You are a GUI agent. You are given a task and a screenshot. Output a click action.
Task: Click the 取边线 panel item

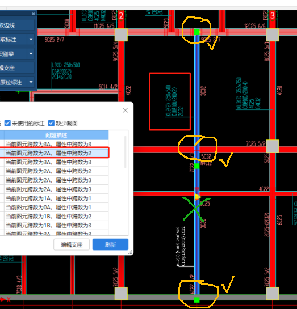pos(17,25)
